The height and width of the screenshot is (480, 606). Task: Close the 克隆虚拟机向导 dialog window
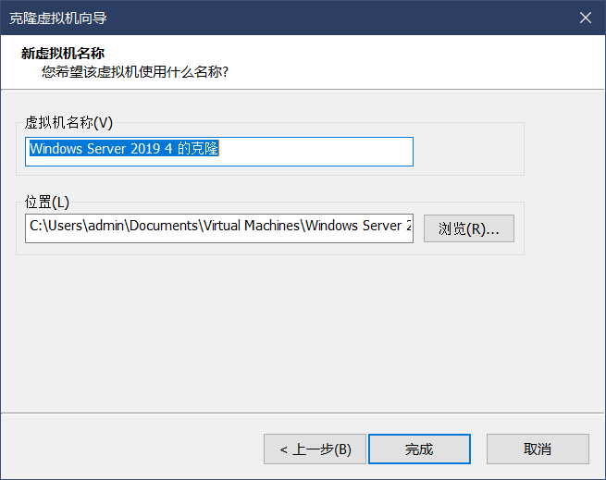coord(585,18)
